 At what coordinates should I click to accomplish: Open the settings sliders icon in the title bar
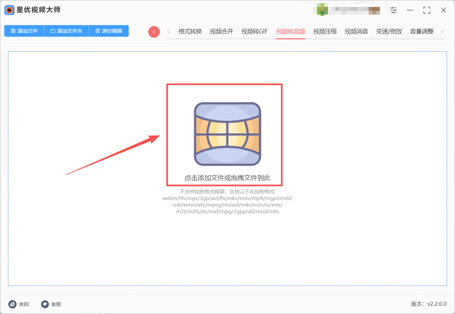[394, 10]
